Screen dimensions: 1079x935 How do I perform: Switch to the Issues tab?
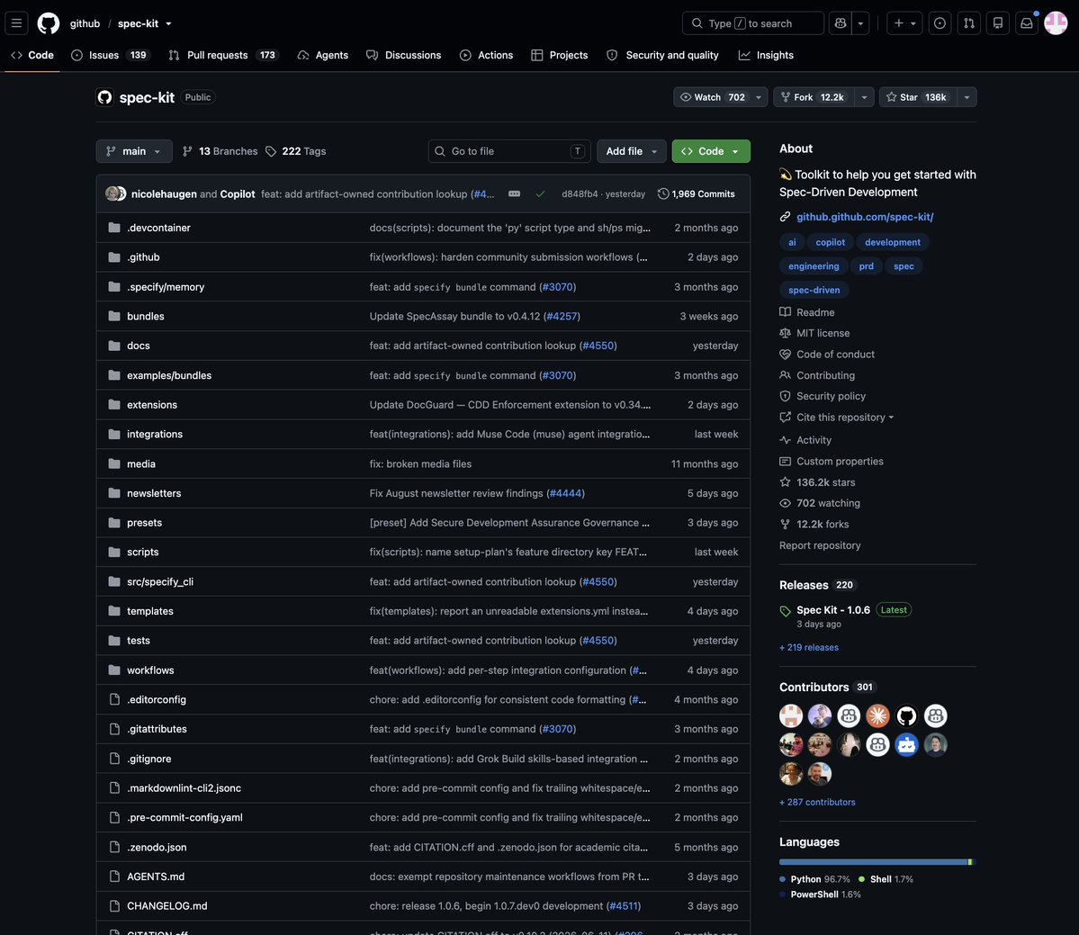click(110, 55)
